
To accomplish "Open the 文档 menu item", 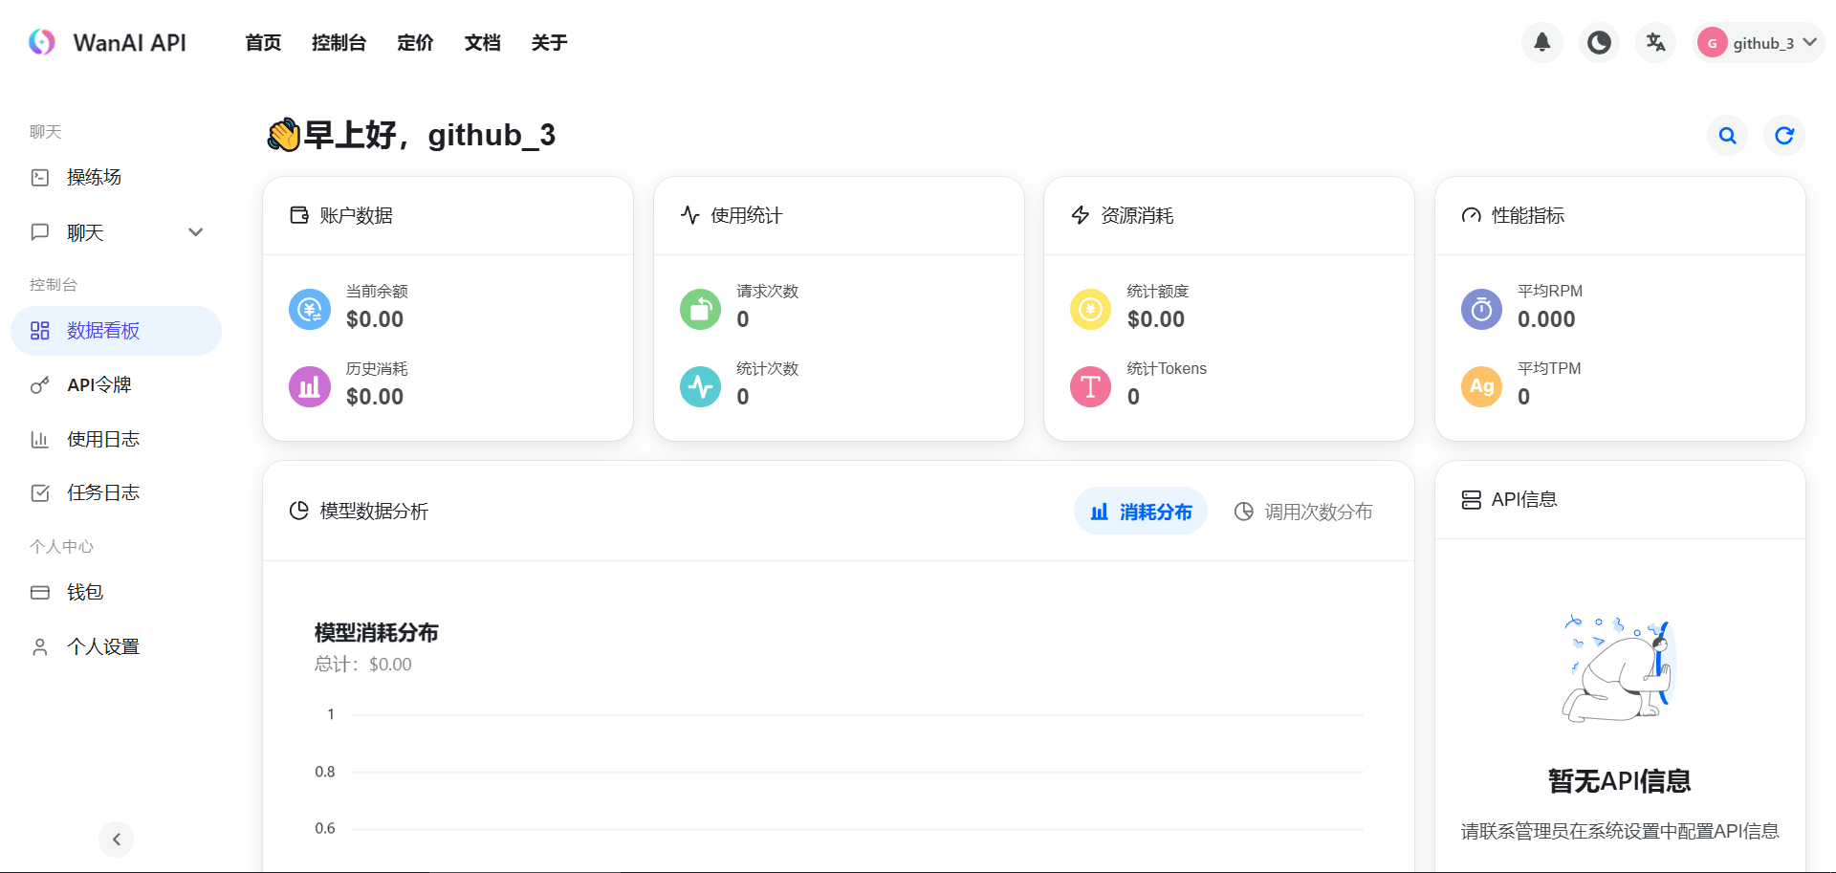I will (x=482, y=42).
